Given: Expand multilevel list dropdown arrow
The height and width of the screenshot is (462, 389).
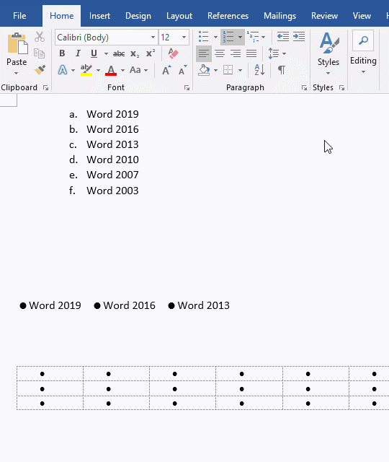Looking at the screenshot, I should pyautogui.click(x=263, y=37).
